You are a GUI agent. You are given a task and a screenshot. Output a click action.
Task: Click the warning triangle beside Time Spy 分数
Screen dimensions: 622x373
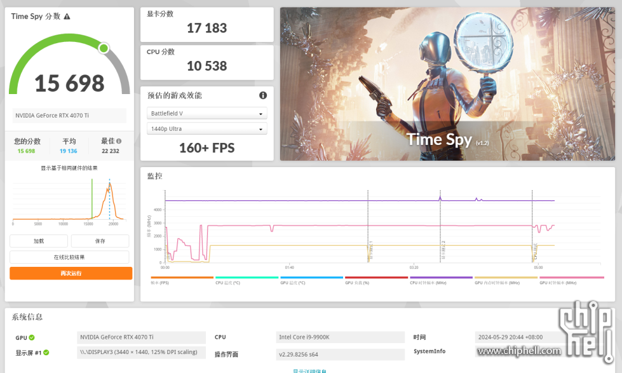(67, 17)
